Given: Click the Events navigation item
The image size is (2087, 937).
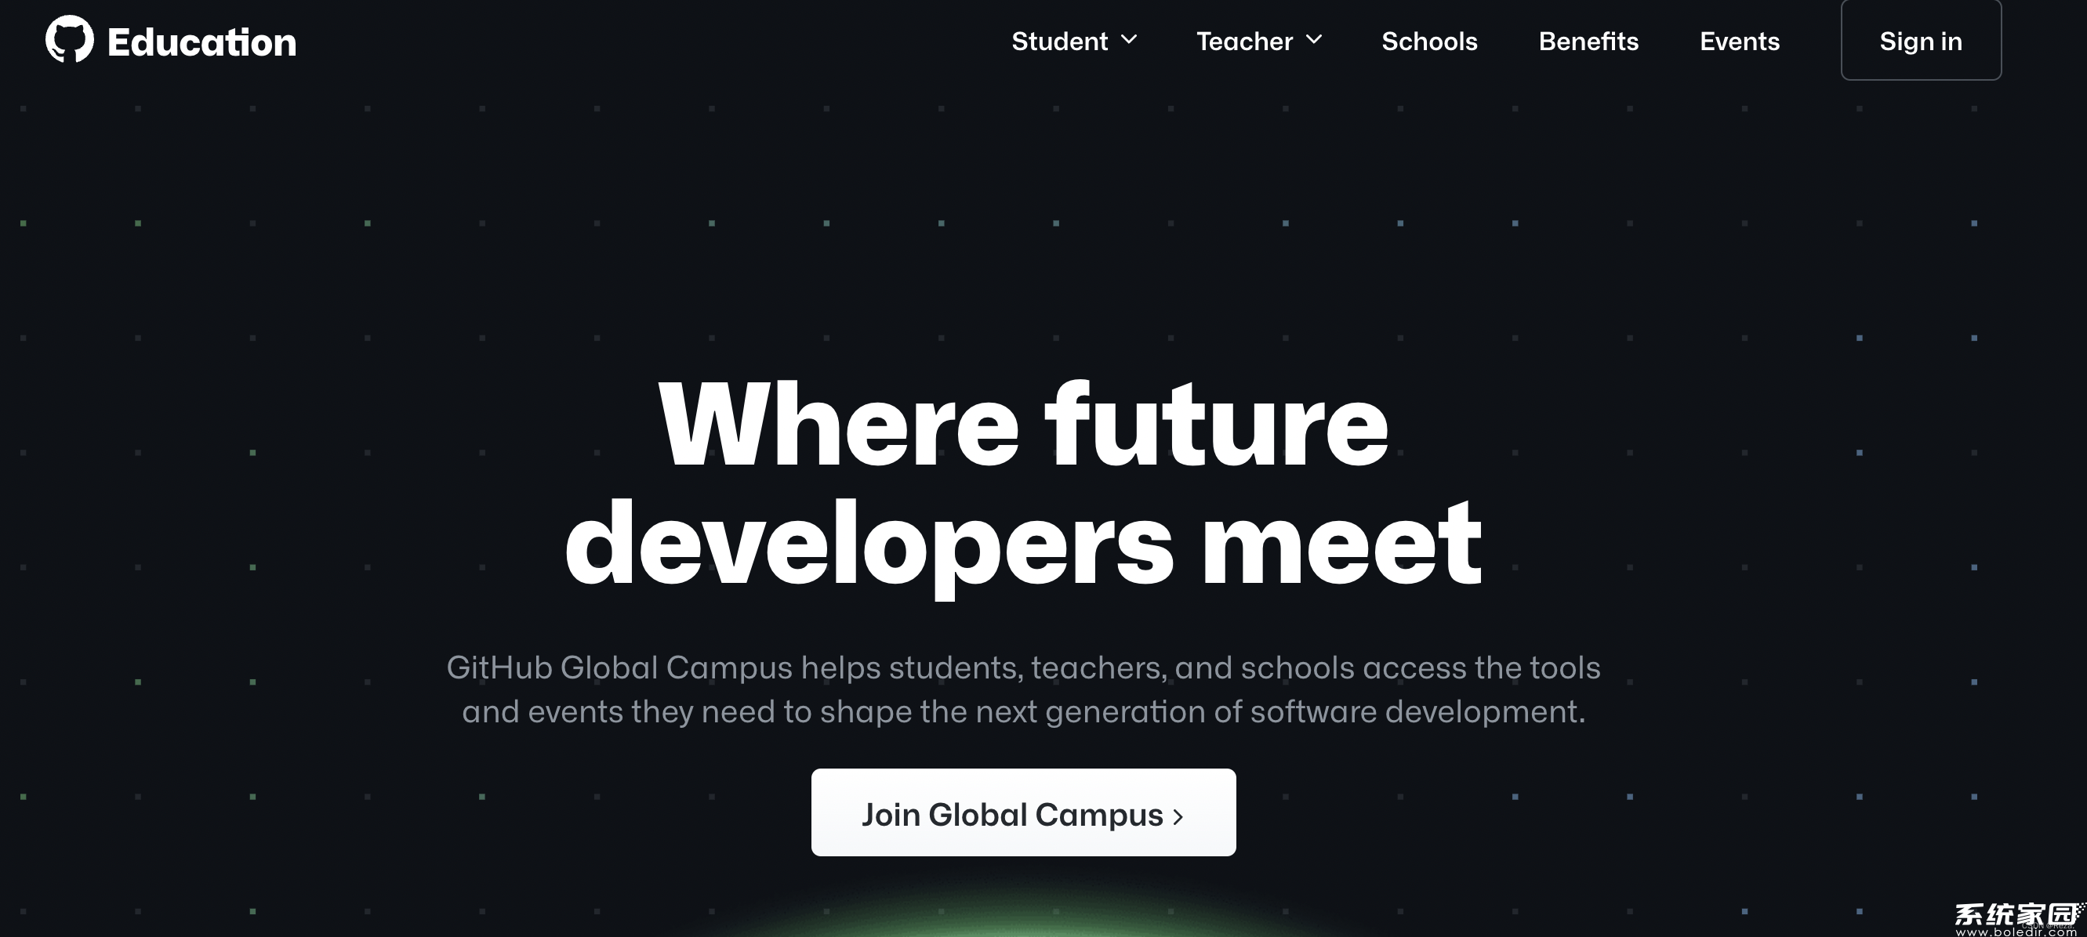Looking at the screenshot, I should point(1740,40).
